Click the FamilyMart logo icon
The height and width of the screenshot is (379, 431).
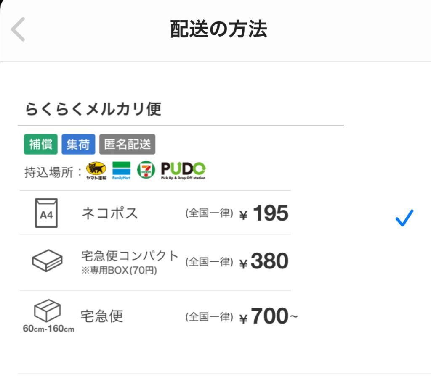[121, 170]
